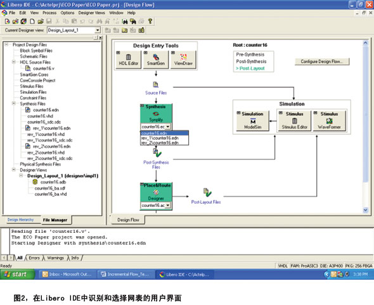This screenshot has width=374, height=305.
Task: Click the last Designer view toolbar icon
Action: pyautogui.click(x=141, y=30)
